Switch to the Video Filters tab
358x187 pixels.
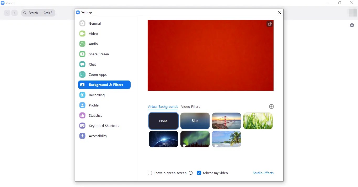(191, 106)
